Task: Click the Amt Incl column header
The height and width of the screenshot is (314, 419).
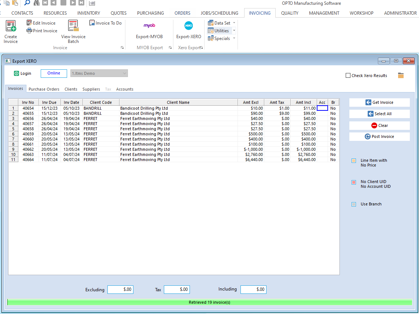Action: tap(303, 102)
